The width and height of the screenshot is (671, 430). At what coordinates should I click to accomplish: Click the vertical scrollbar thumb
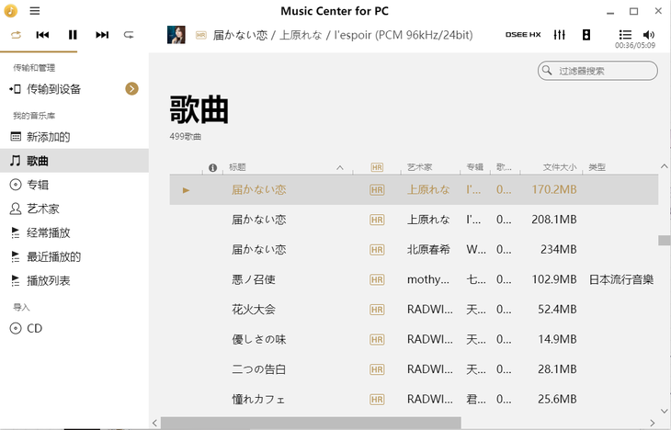[x=665, y=240]
